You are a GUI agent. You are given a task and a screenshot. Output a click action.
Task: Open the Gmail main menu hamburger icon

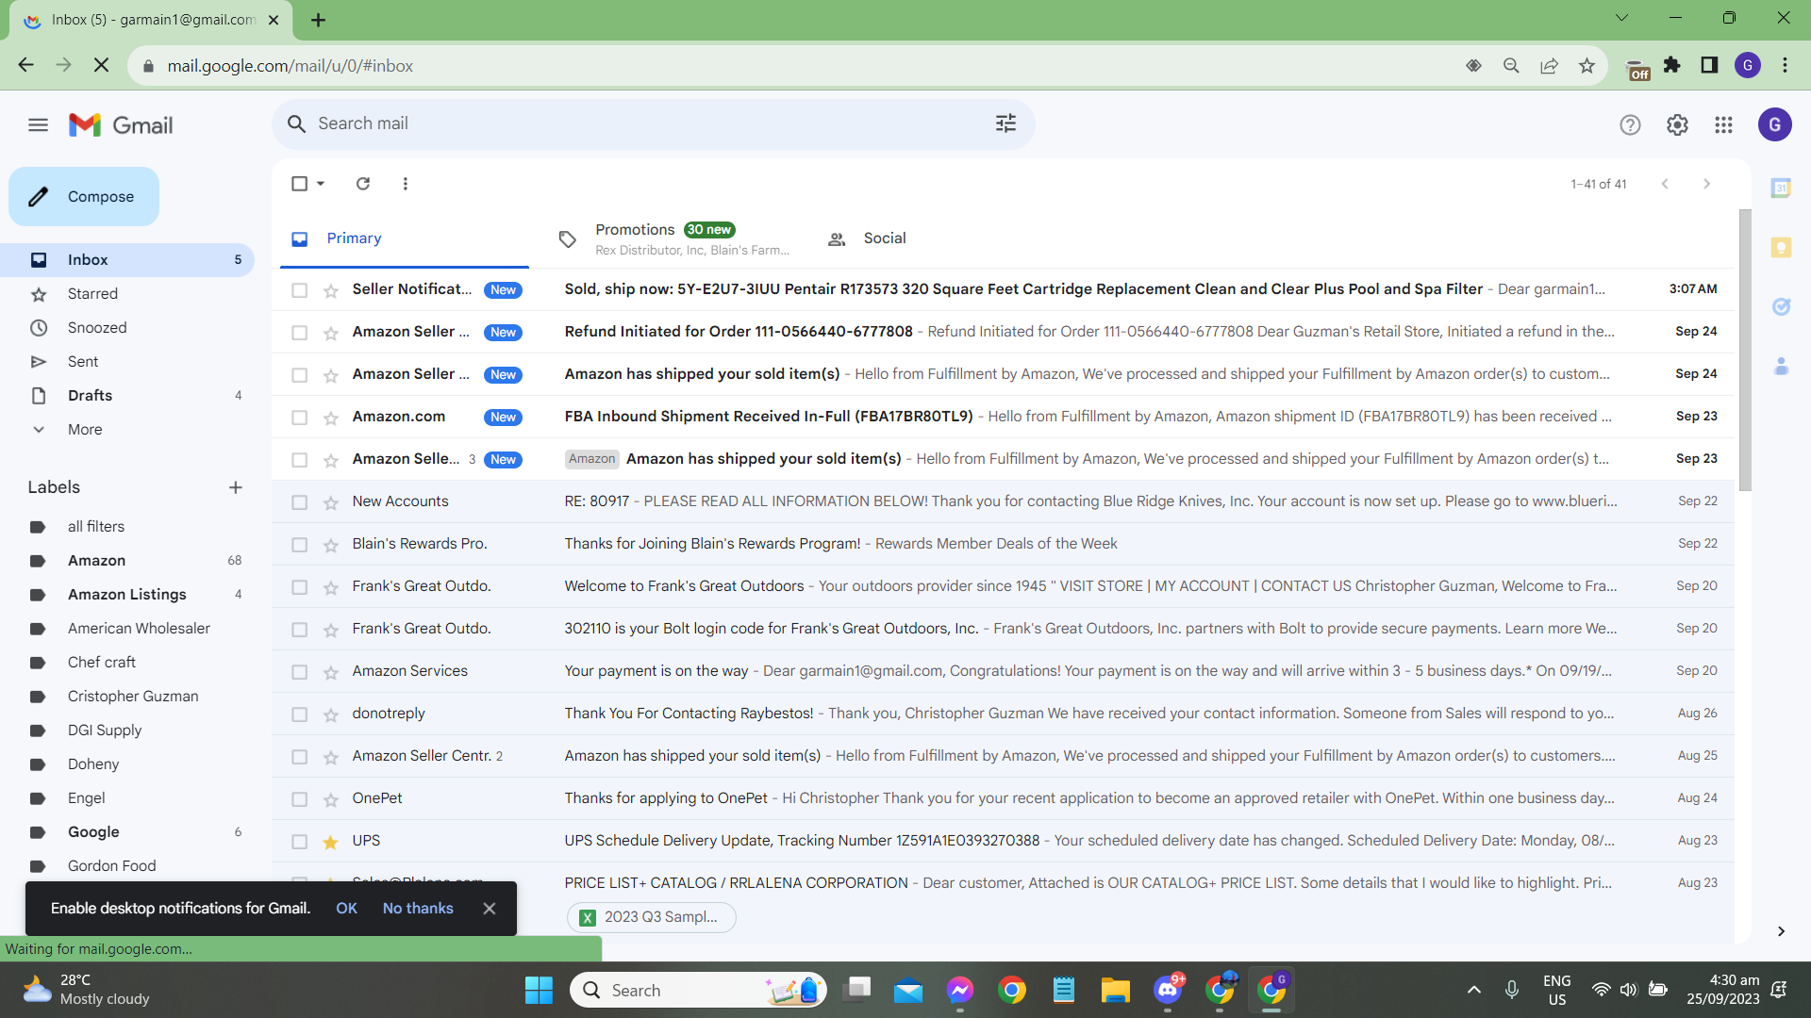[x=38, y=124]
